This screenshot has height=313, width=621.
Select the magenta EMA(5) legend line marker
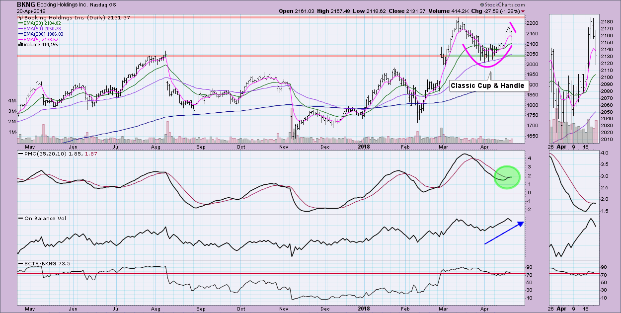[20, 39]
